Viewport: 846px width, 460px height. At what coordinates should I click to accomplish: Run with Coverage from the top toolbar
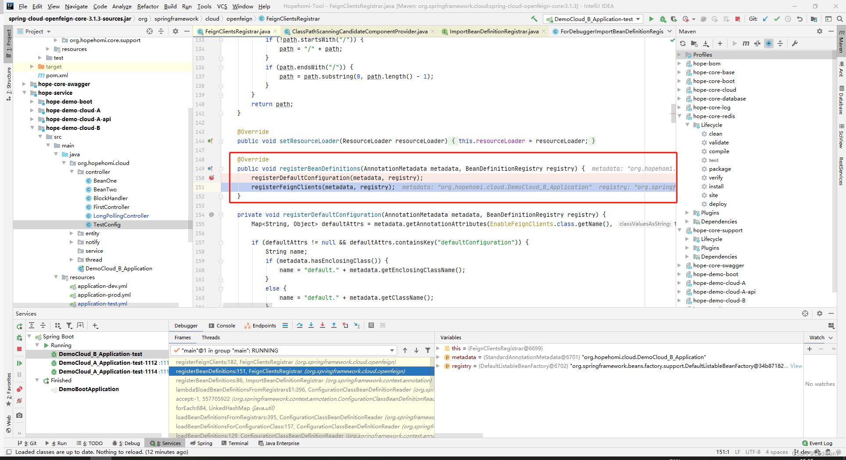point(674,19)
